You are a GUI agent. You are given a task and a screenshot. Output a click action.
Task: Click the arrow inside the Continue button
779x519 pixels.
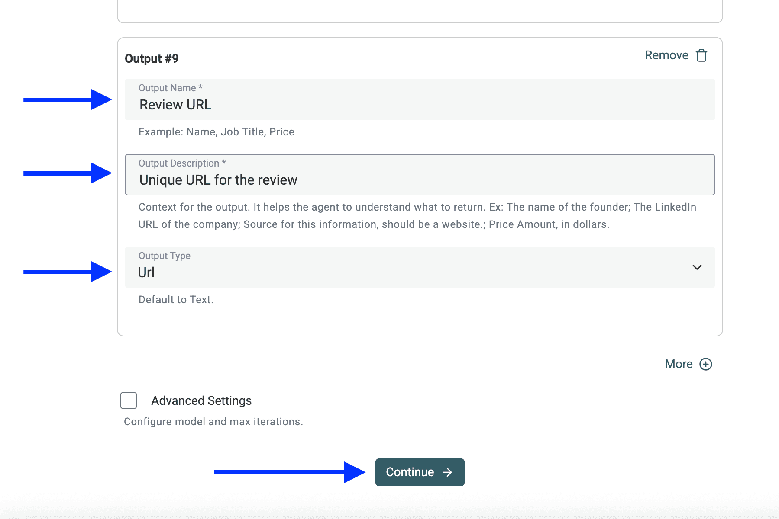point(447,472)
